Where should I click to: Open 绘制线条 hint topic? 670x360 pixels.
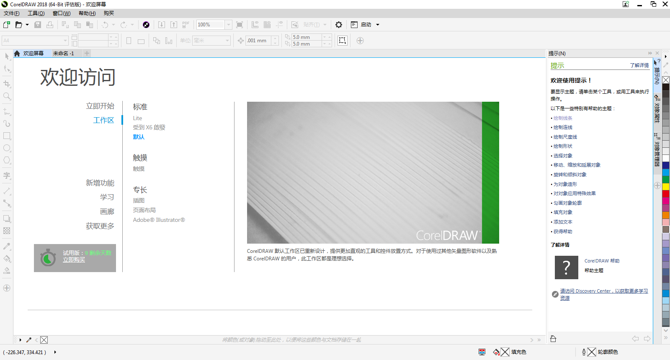pyautogui.click(x=563, y=118)
